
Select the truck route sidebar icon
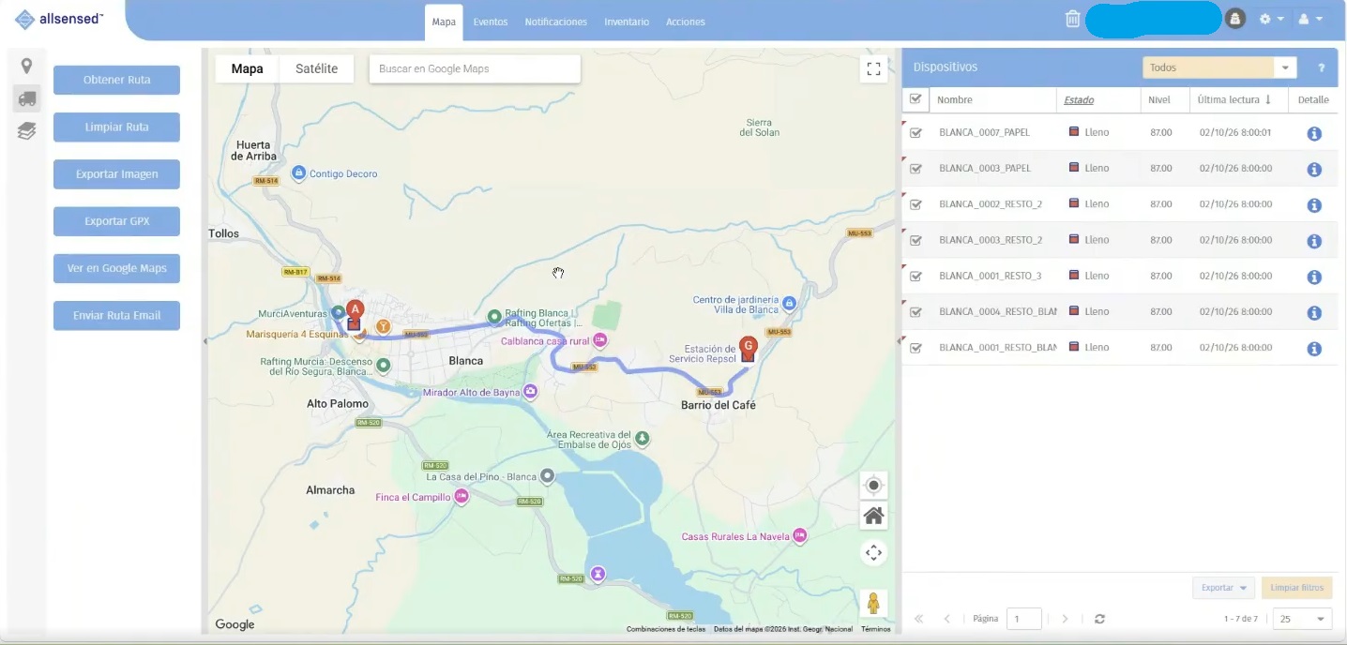click(x=26, y=97)
